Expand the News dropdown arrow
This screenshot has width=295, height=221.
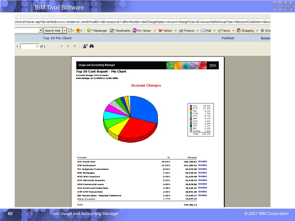(233, 31)
